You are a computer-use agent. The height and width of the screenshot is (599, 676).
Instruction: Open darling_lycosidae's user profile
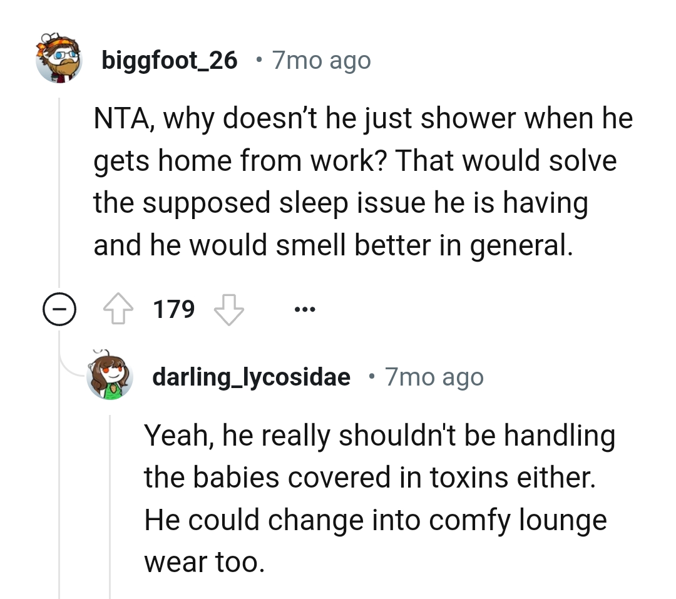click(252, 376)
